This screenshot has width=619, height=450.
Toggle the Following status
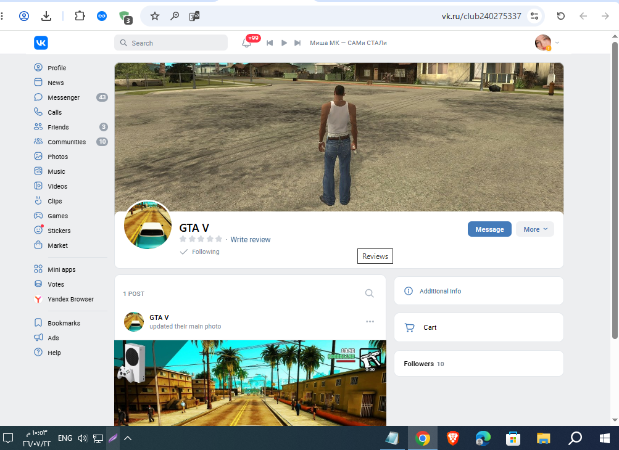200,252
